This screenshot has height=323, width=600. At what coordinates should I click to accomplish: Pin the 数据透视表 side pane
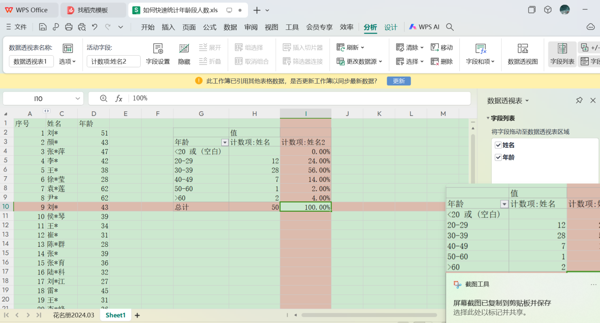click(579, 100)
